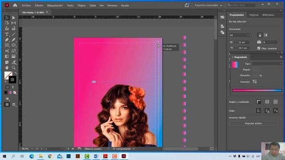
Task: Toggle Págs. opuestas checkbox
Action: (x=259, y=48)
